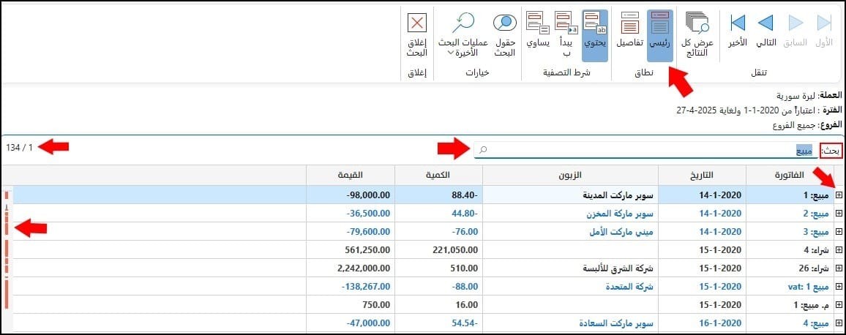The height and width of the screenshot is (335, 846).
Task: Go to the next result (التالي)
Action: (x=765, y=30)
